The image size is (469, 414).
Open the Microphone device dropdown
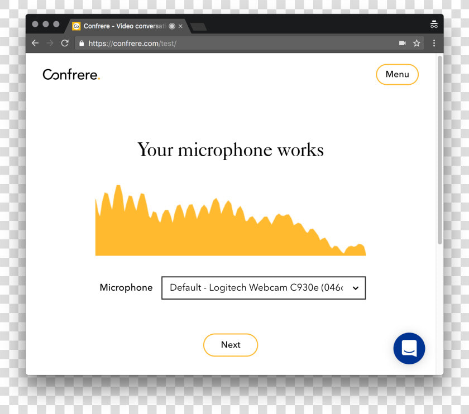pos(264,288)
